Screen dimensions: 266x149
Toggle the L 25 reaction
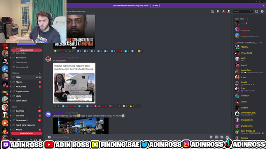(81, 106)
